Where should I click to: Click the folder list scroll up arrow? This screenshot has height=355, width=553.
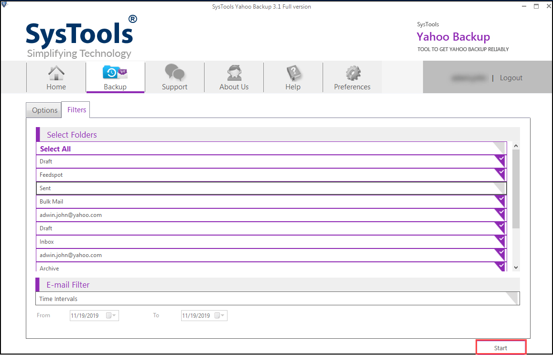tap(516, 146)
